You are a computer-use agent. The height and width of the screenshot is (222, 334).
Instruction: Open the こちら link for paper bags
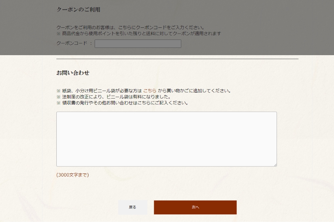click(x=150, y=91)
